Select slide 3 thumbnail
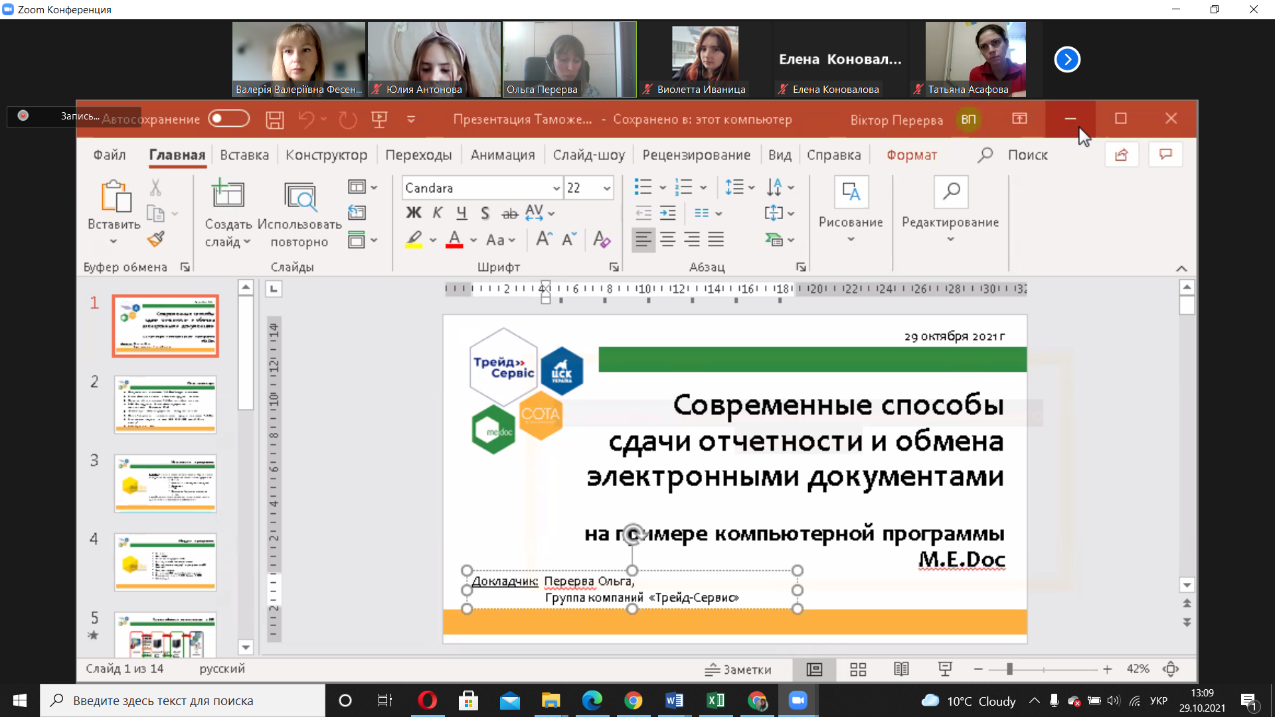 tap(165, 483)
